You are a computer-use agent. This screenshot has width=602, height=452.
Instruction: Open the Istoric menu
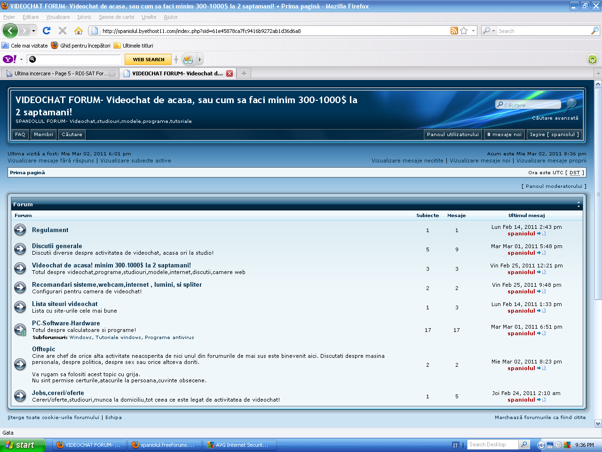84,17
